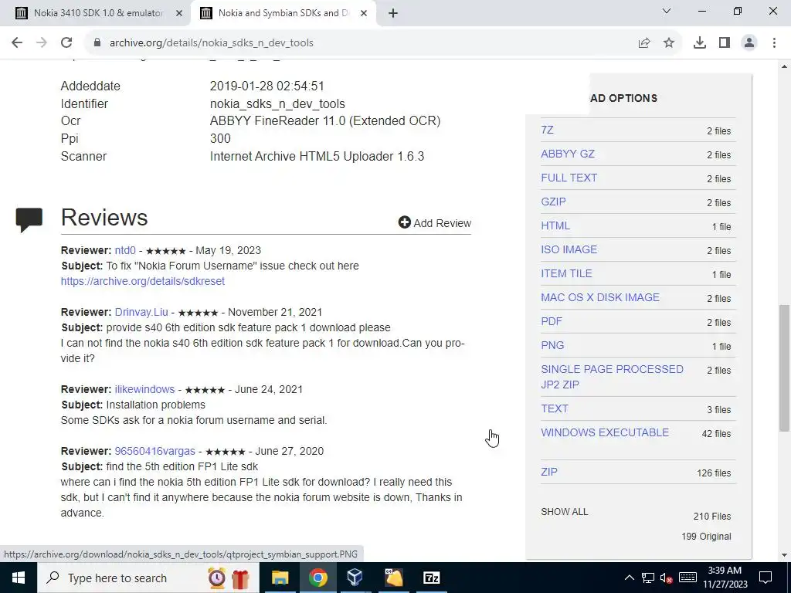
Task: Open a new browser tab
Action: 393,14
